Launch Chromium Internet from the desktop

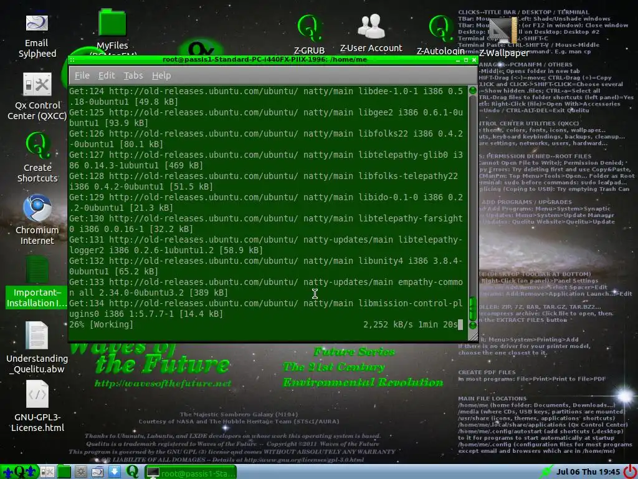pyautogui.click(x=37, y=219)
